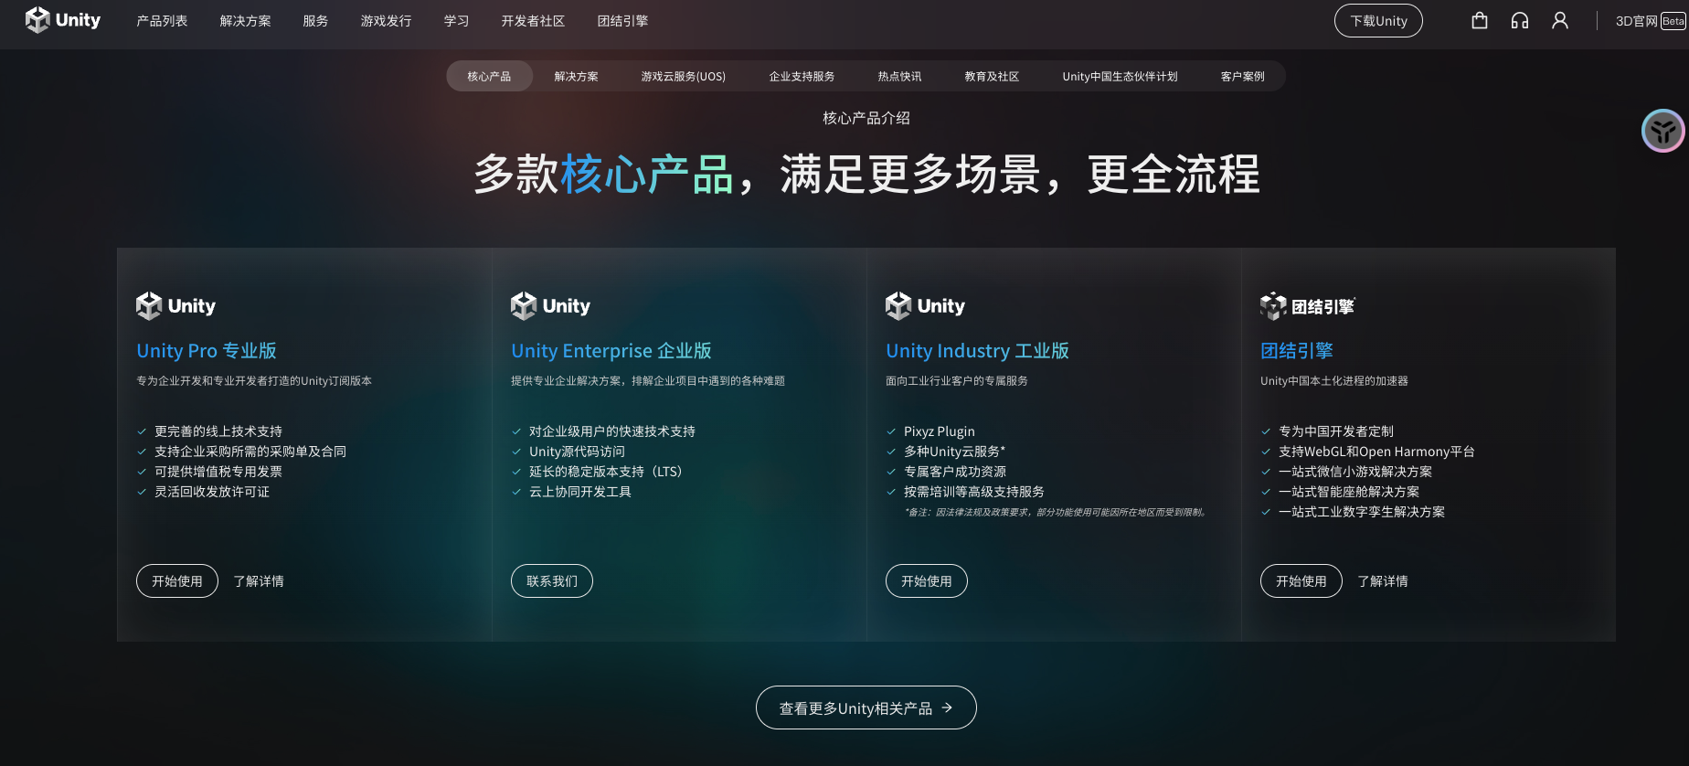Switch to Unity中国生态伙伴计划 tab
This screenshot has width=1689, height=766.
(1120, 76)
